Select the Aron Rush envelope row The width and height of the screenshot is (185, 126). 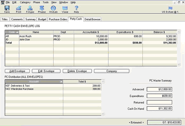[x=91, y=36]
